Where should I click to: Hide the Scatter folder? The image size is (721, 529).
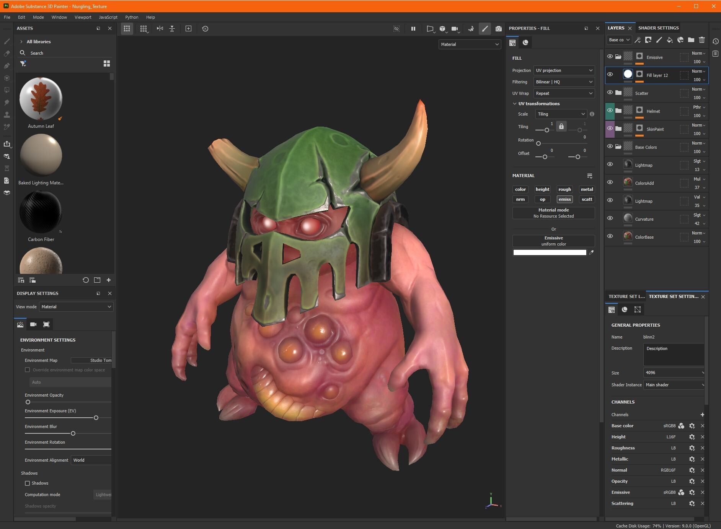click(x=610, y=93)
